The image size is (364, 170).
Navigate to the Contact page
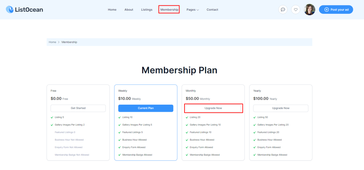click(x=213, y=10)
